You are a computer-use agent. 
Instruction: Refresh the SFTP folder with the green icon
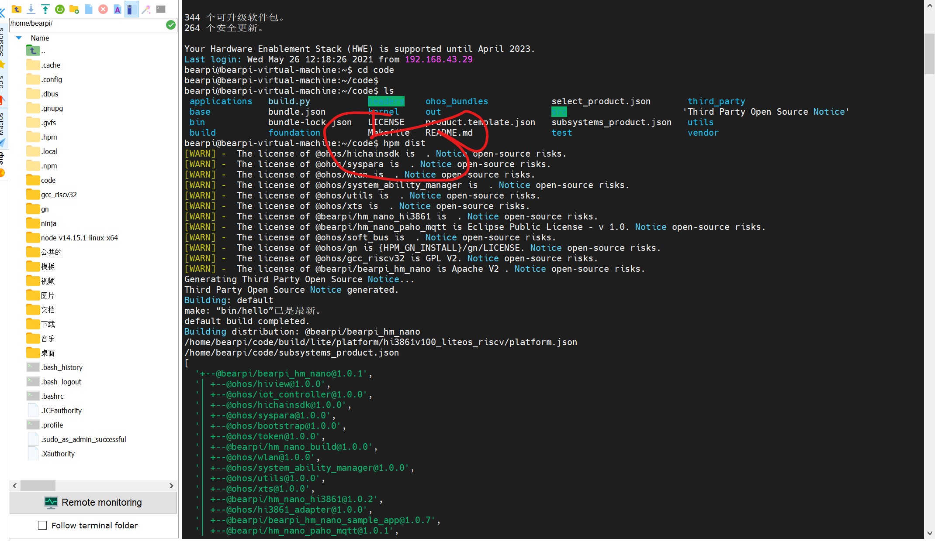pyautogui.click(x=60, y=9)
